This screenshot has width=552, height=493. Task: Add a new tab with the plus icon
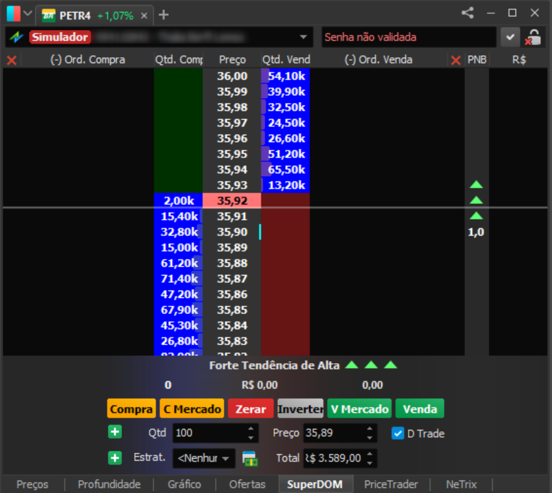pos(164,15)
